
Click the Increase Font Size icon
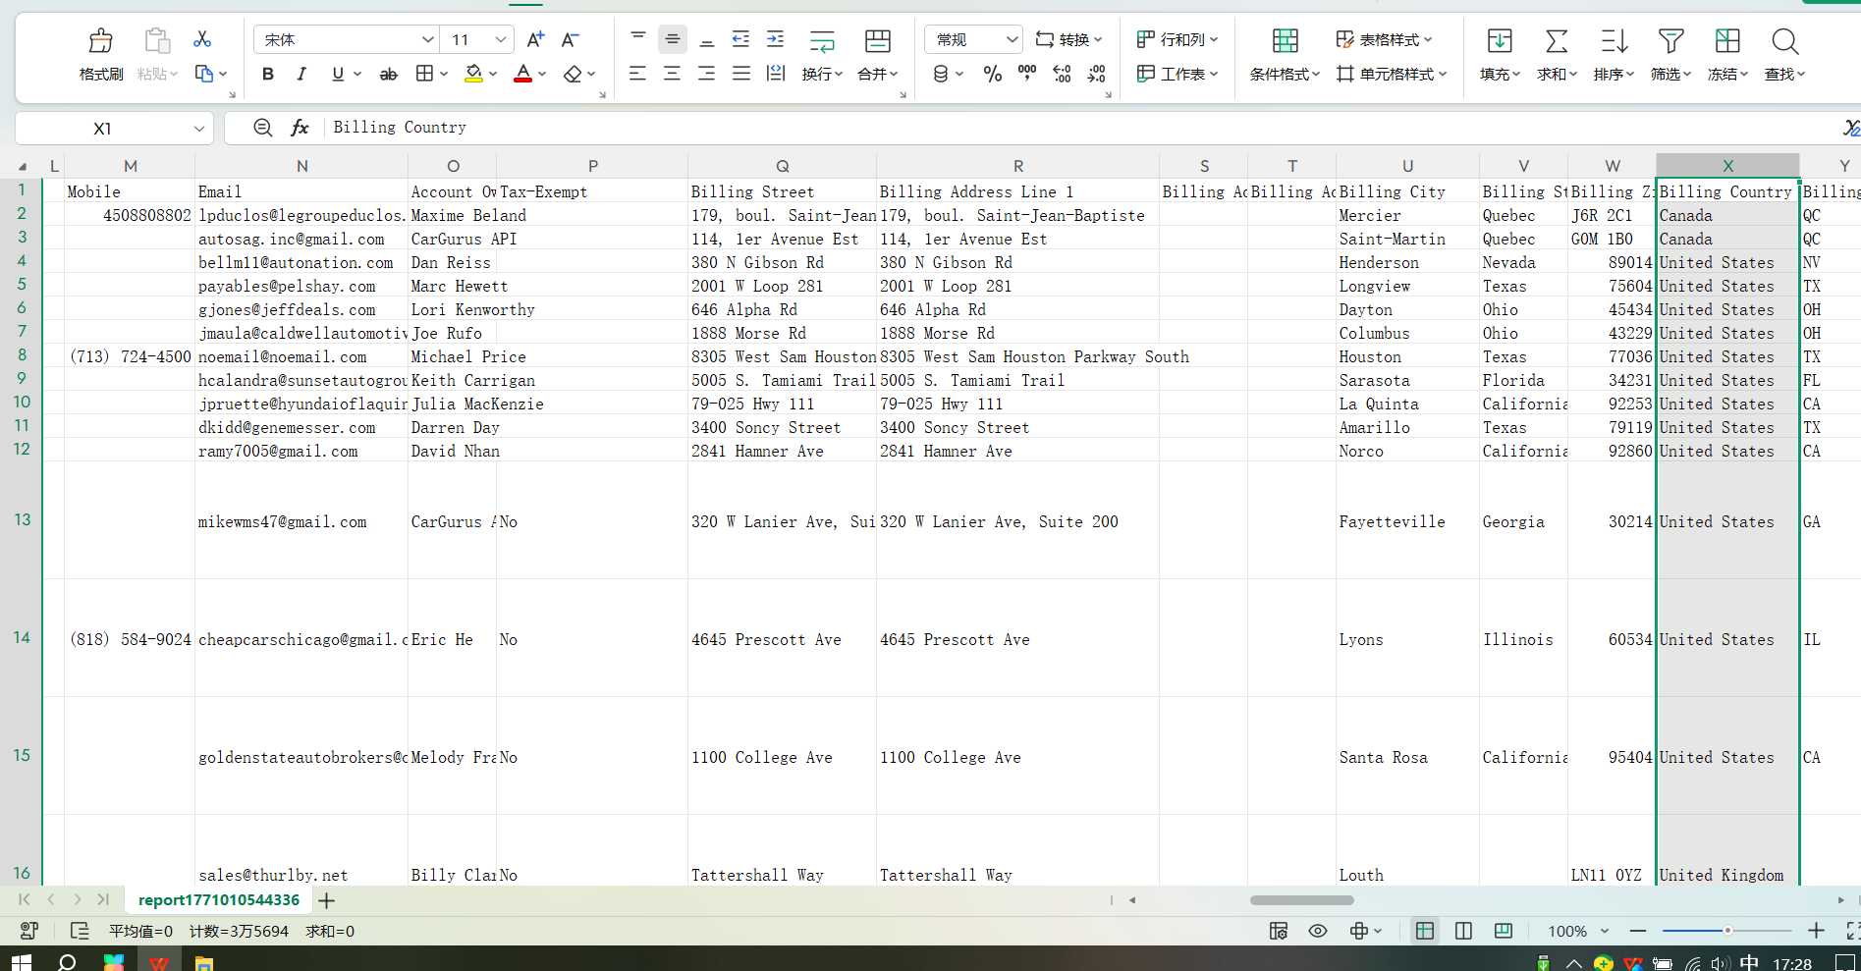click(535, 39)
